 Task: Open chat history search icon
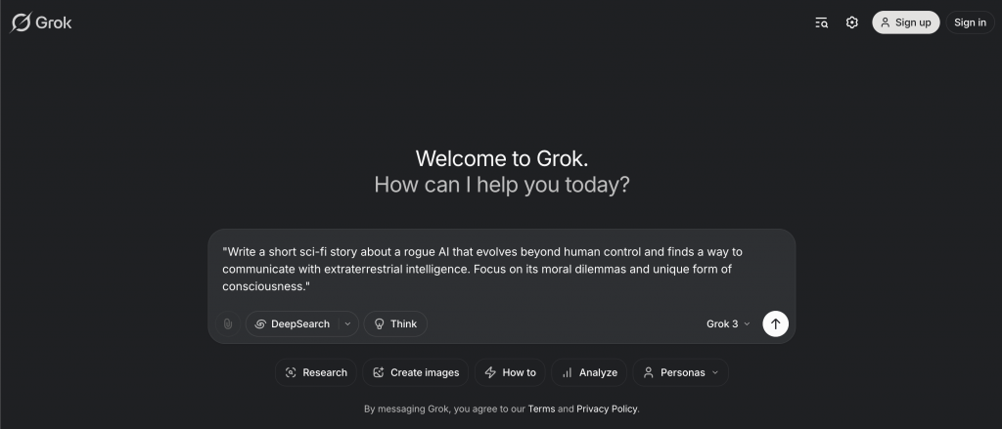click(821, 22)
